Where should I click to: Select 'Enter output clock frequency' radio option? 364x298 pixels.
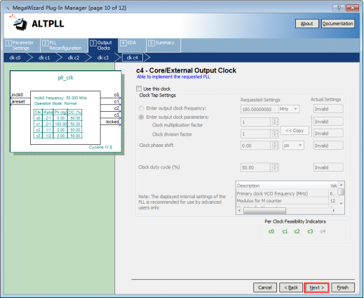click(141, 108)
